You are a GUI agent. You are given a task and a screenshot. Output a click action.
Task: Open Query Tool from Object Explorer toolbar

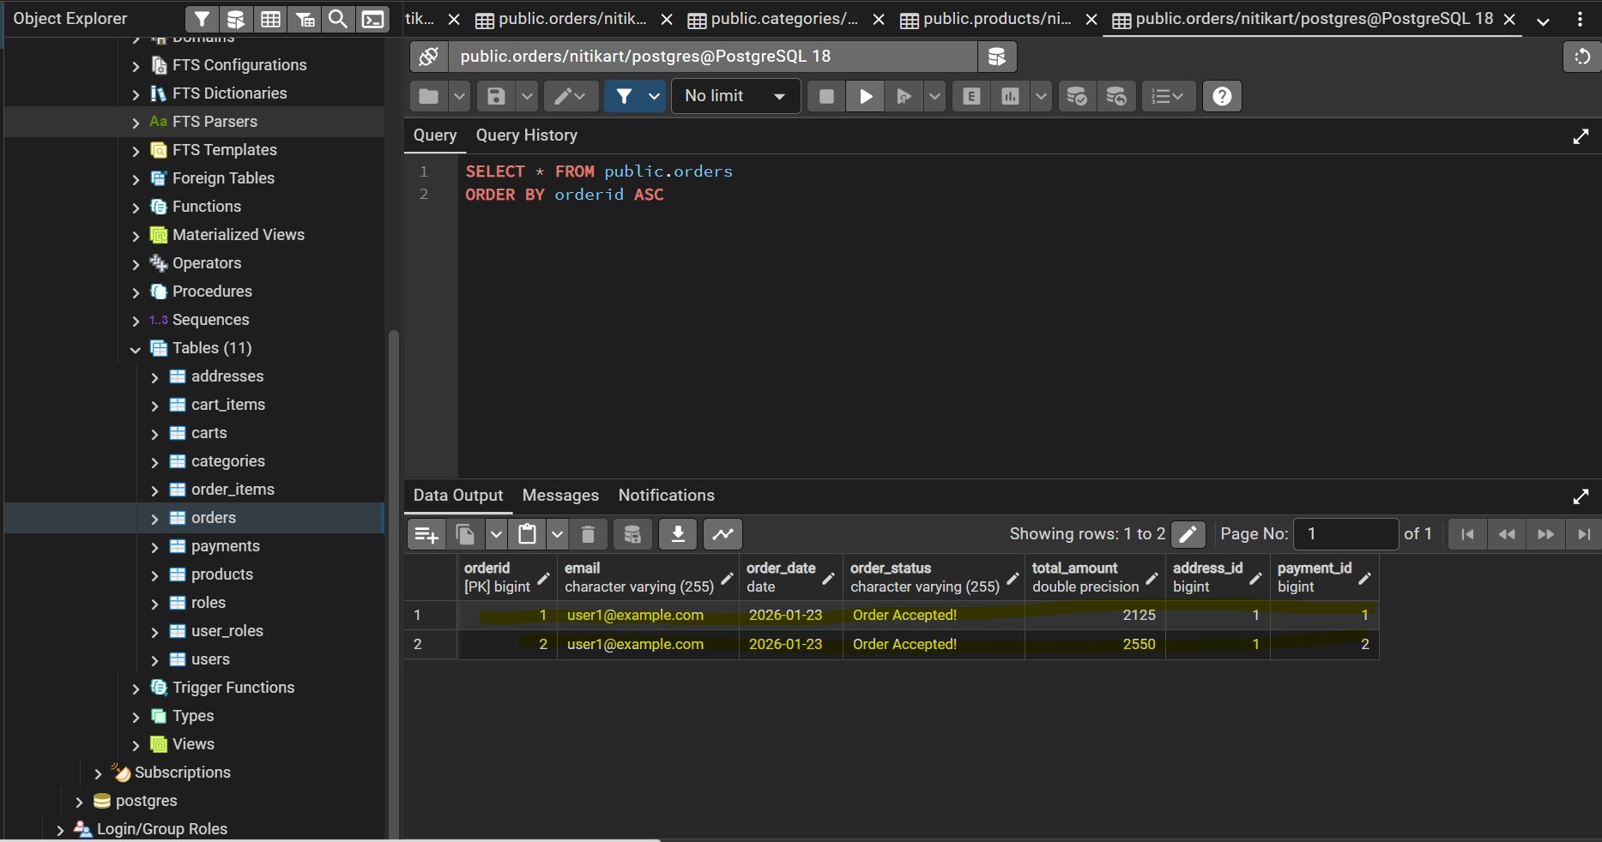point(235,19)
